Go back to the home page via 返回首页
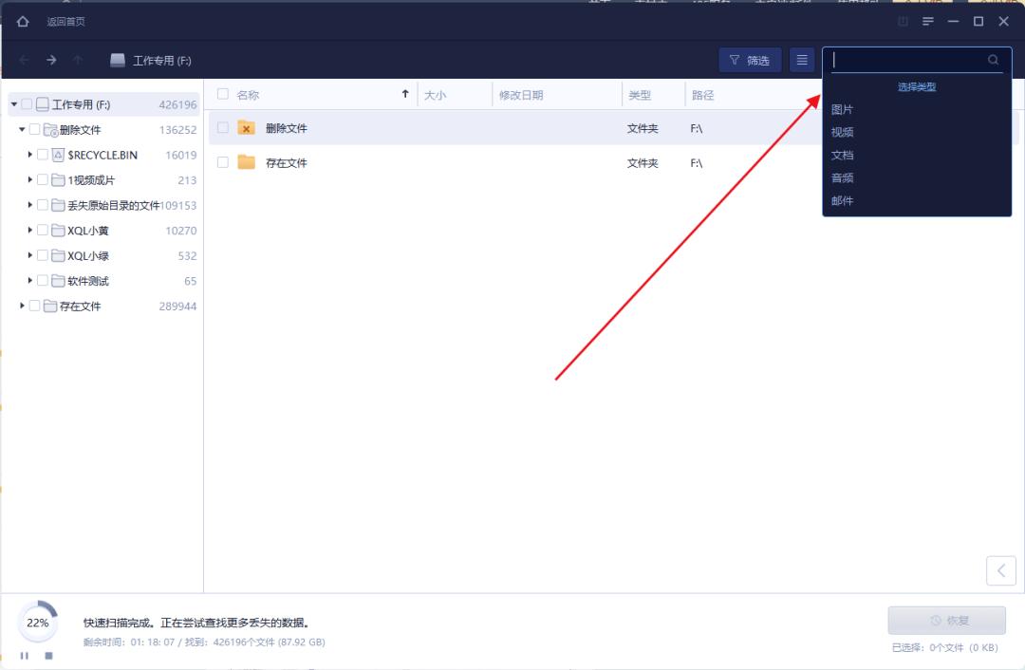Viewport: 1025px width, 670px height. (66, 22)
